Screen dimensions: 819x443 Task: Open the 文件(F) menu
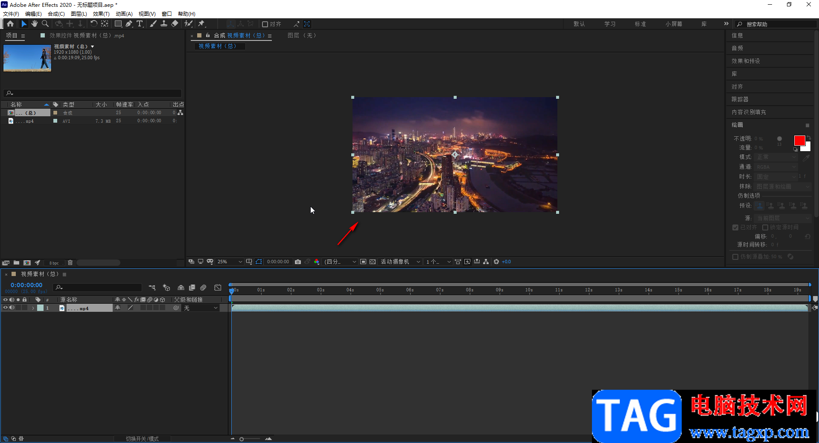(11, 14)
